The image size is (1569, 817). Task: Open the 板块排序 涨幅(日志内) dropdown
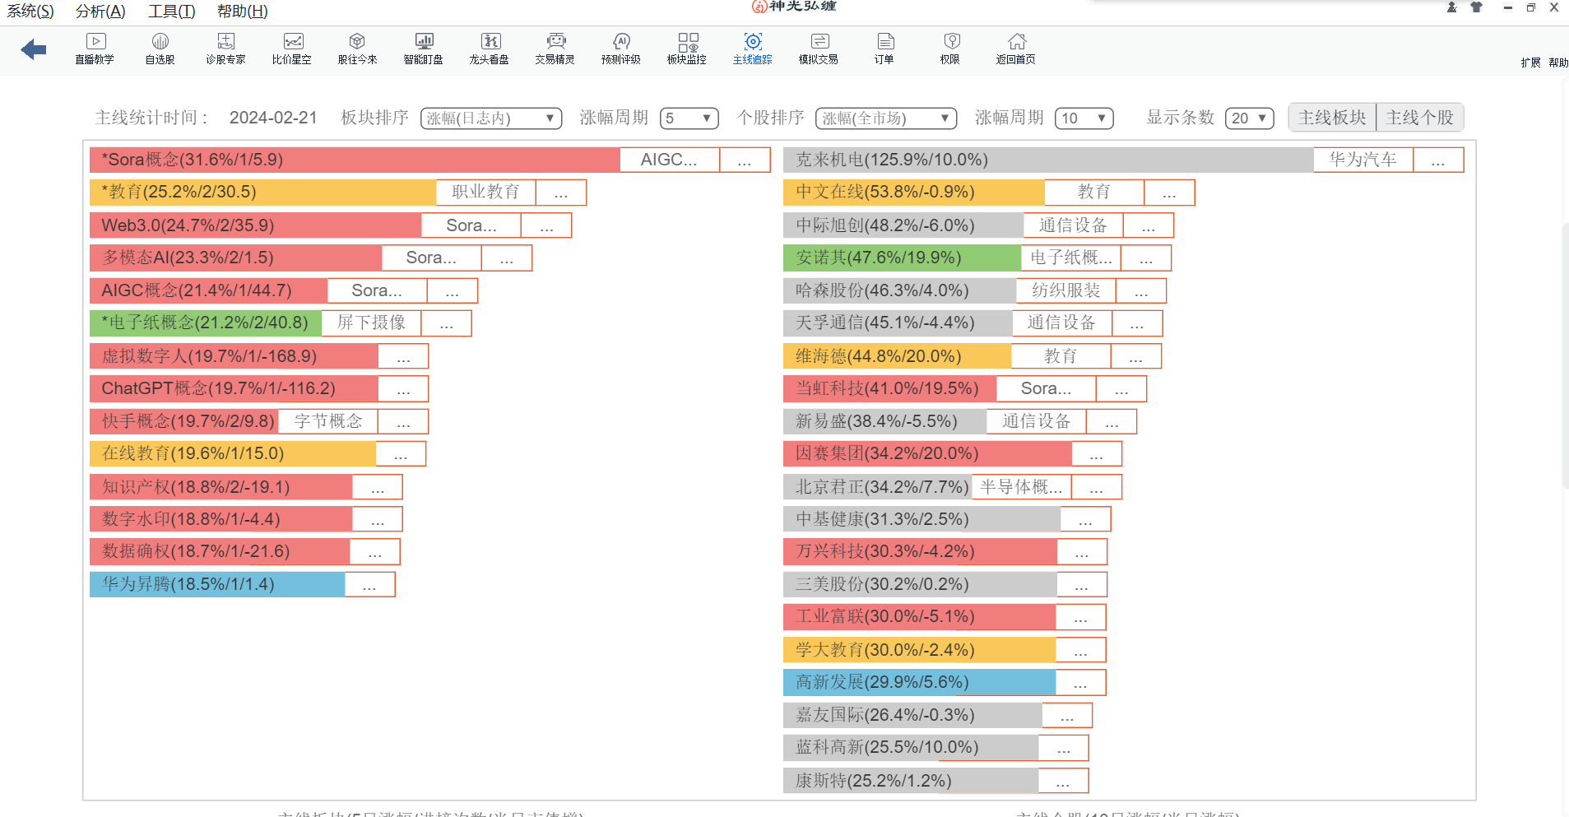point(491,118)
